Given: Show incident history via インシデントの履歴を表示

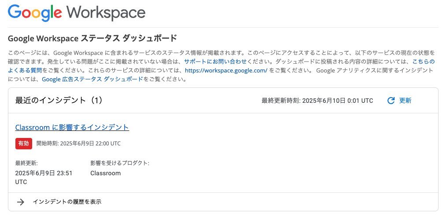Looking at the screenshot, I should (x=67, y=202).
